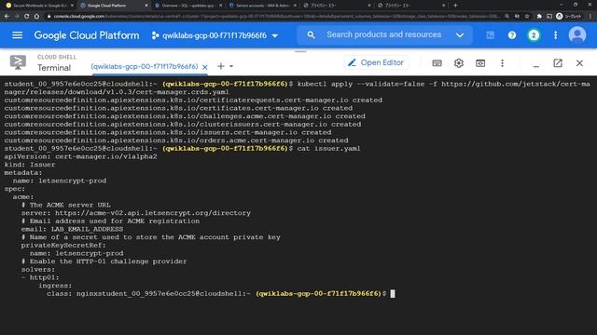The width and height of the screenshot is (597, 335).
Task: Click the 'kind: Issuer' line in terminal
Action: coord(30,165)
